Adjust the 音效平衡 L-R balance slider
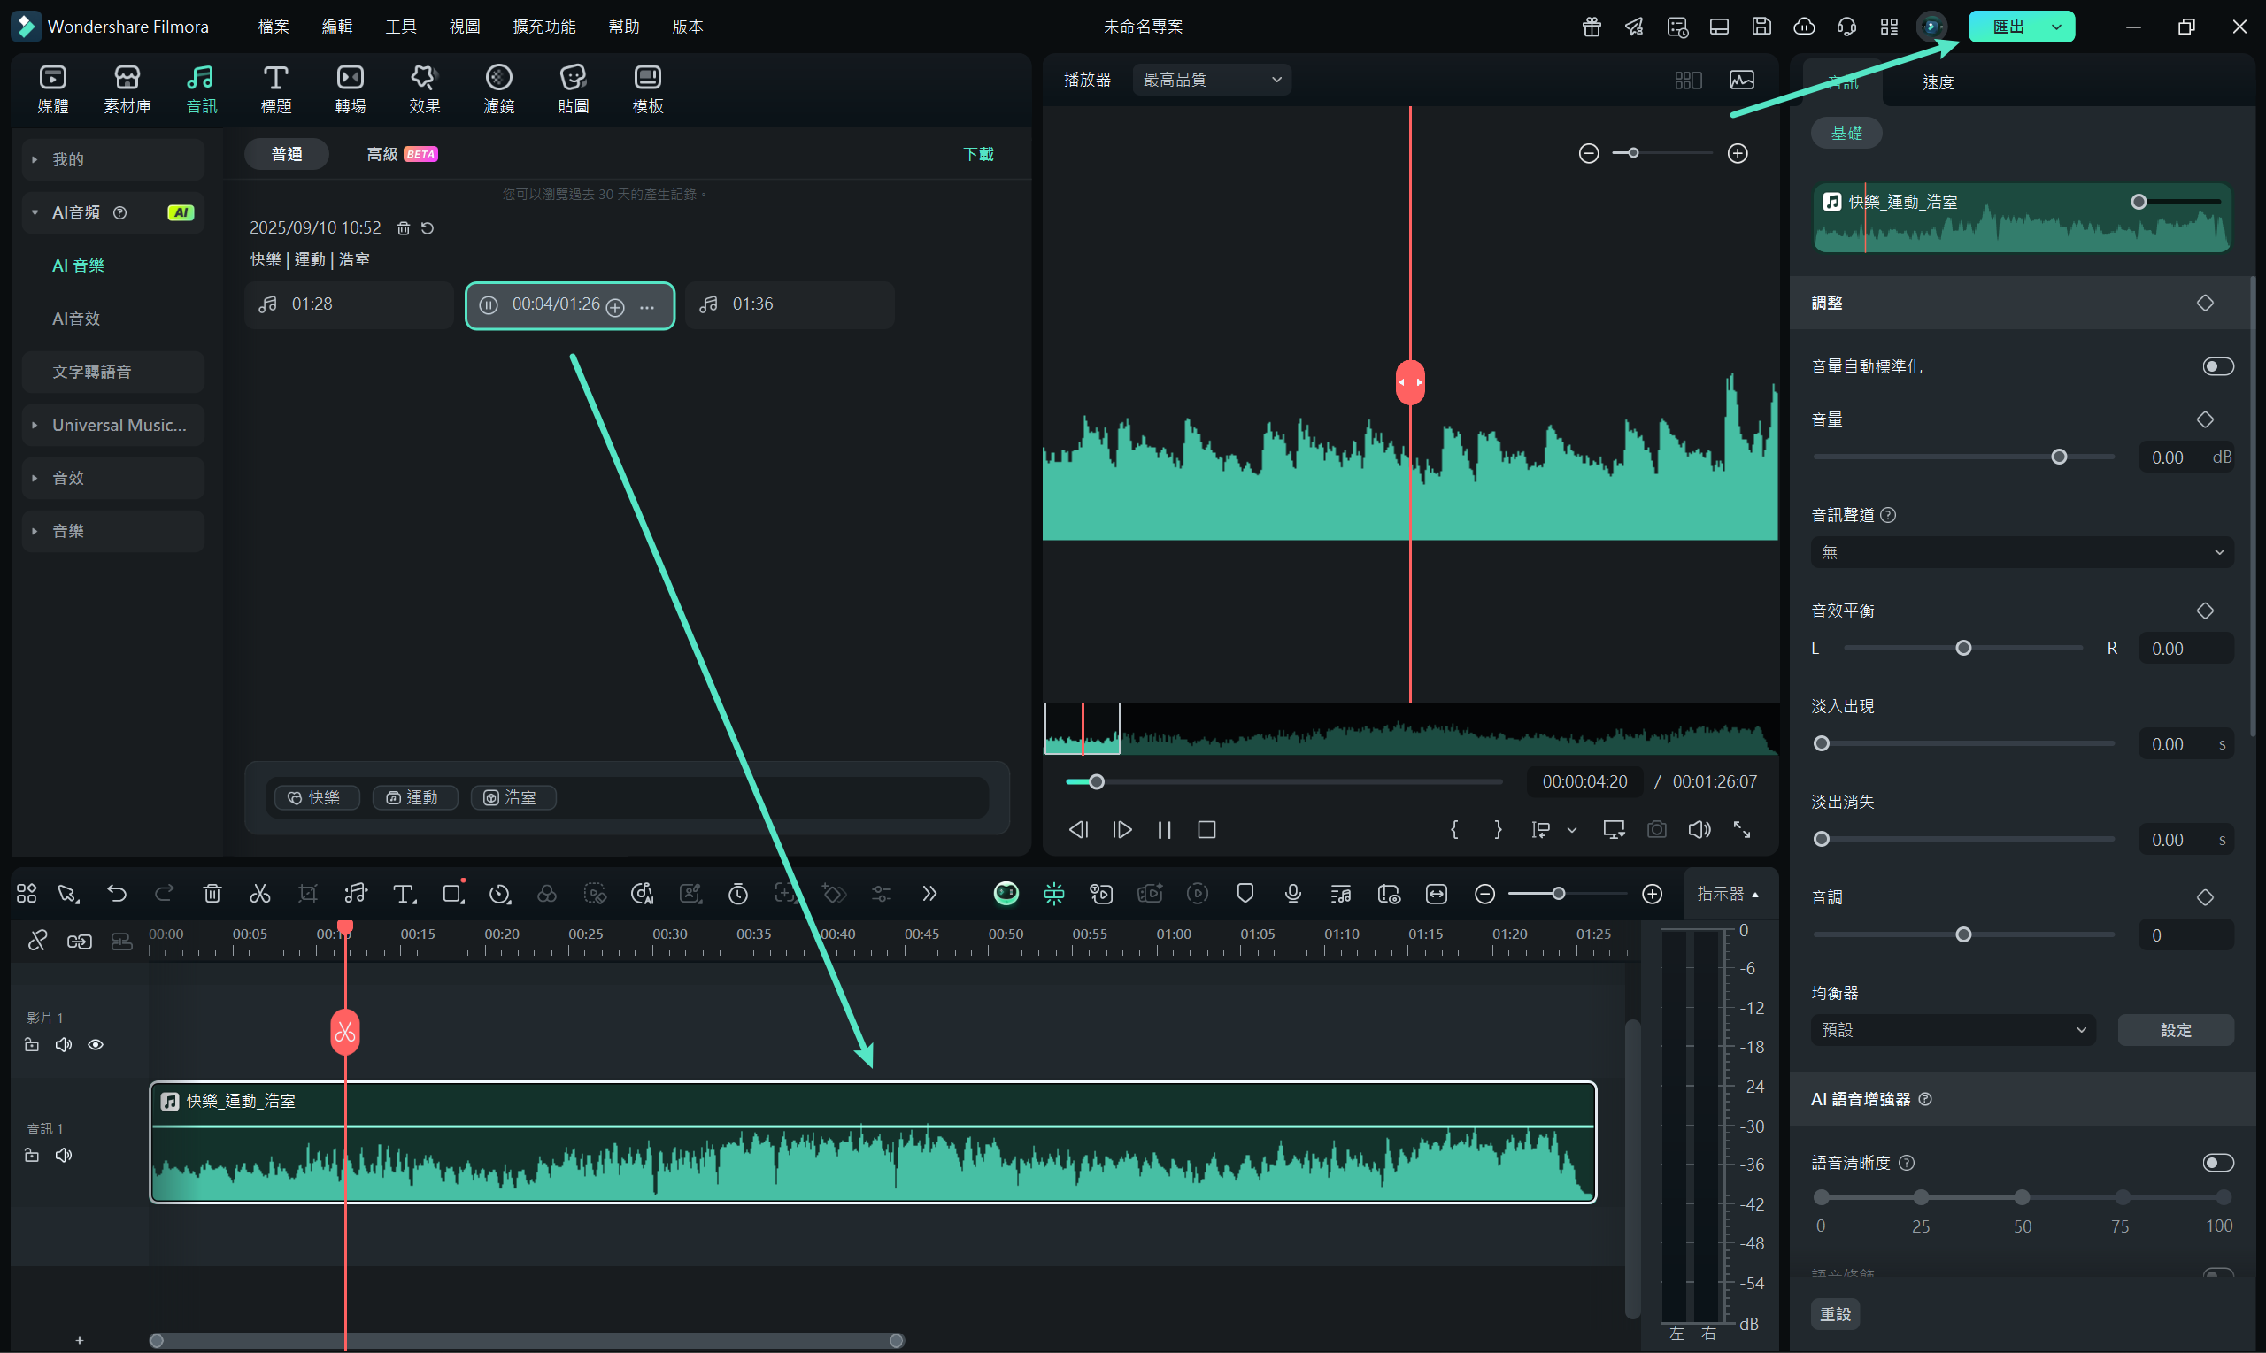The width and height of the screenshot is (2266, 1353). point(1963,649)
